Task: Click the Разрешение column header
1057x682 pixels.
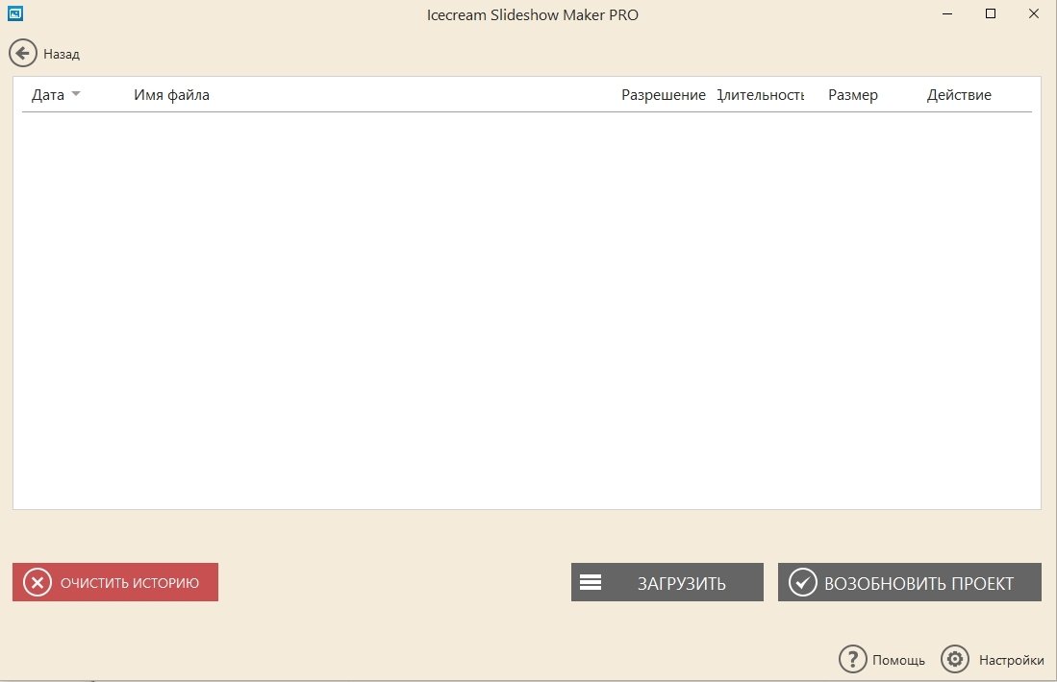Action: [x=664, y=95]
